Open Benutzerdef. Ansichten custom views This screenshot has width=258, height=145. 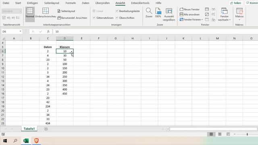[72, 18]
